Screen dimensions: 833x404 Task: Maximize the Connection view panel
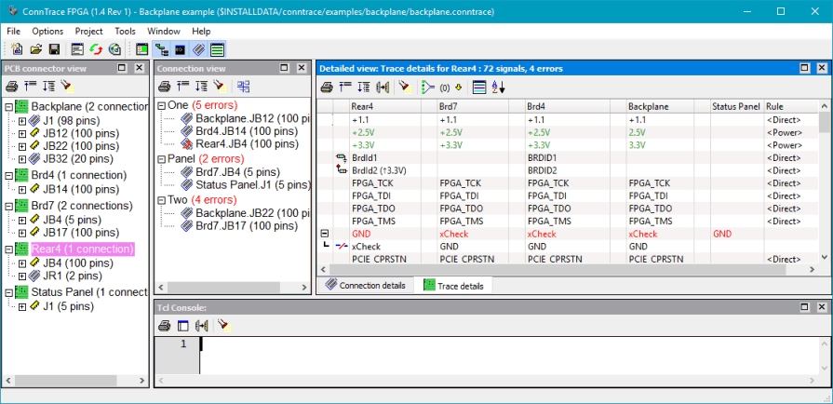tap(284, 68)
